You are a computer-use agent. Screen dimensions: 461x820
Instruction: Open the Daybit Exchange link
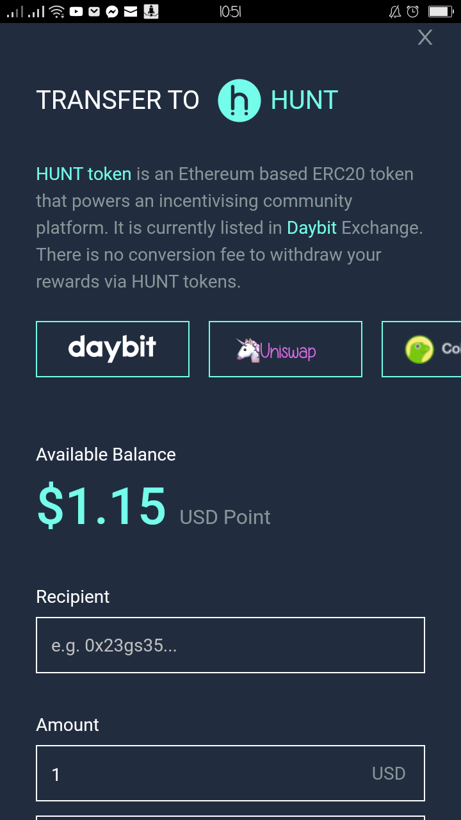pos(312,228)
